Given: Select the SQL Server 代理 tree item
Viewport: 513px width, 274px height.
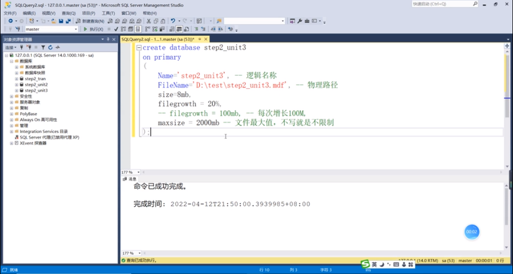Looking at the screenshot, I should [x=49, y=137].
